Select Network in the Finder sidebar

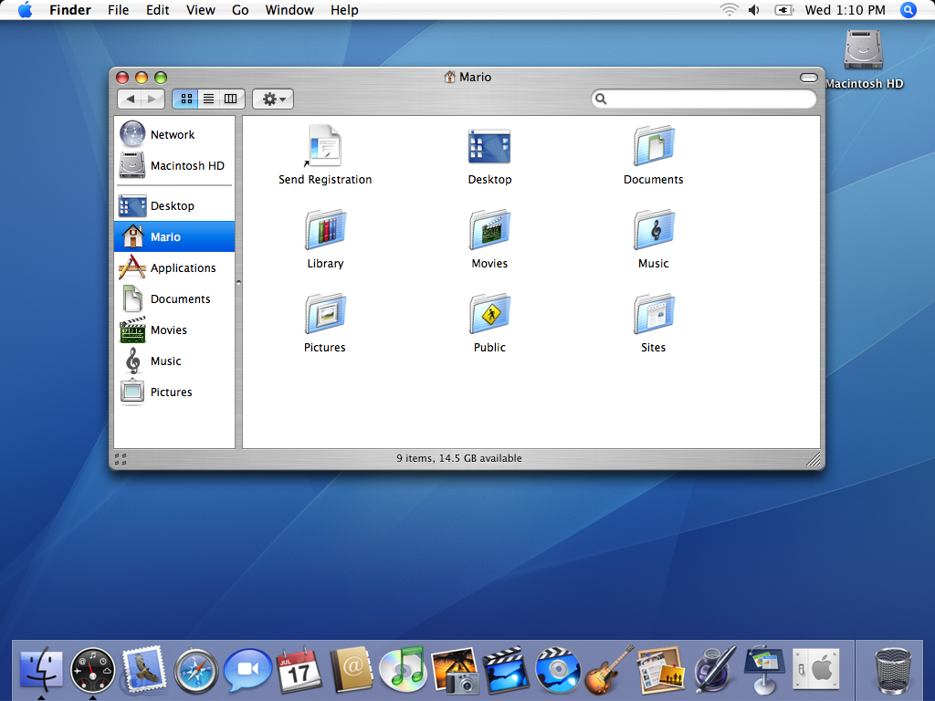(174, 134)
